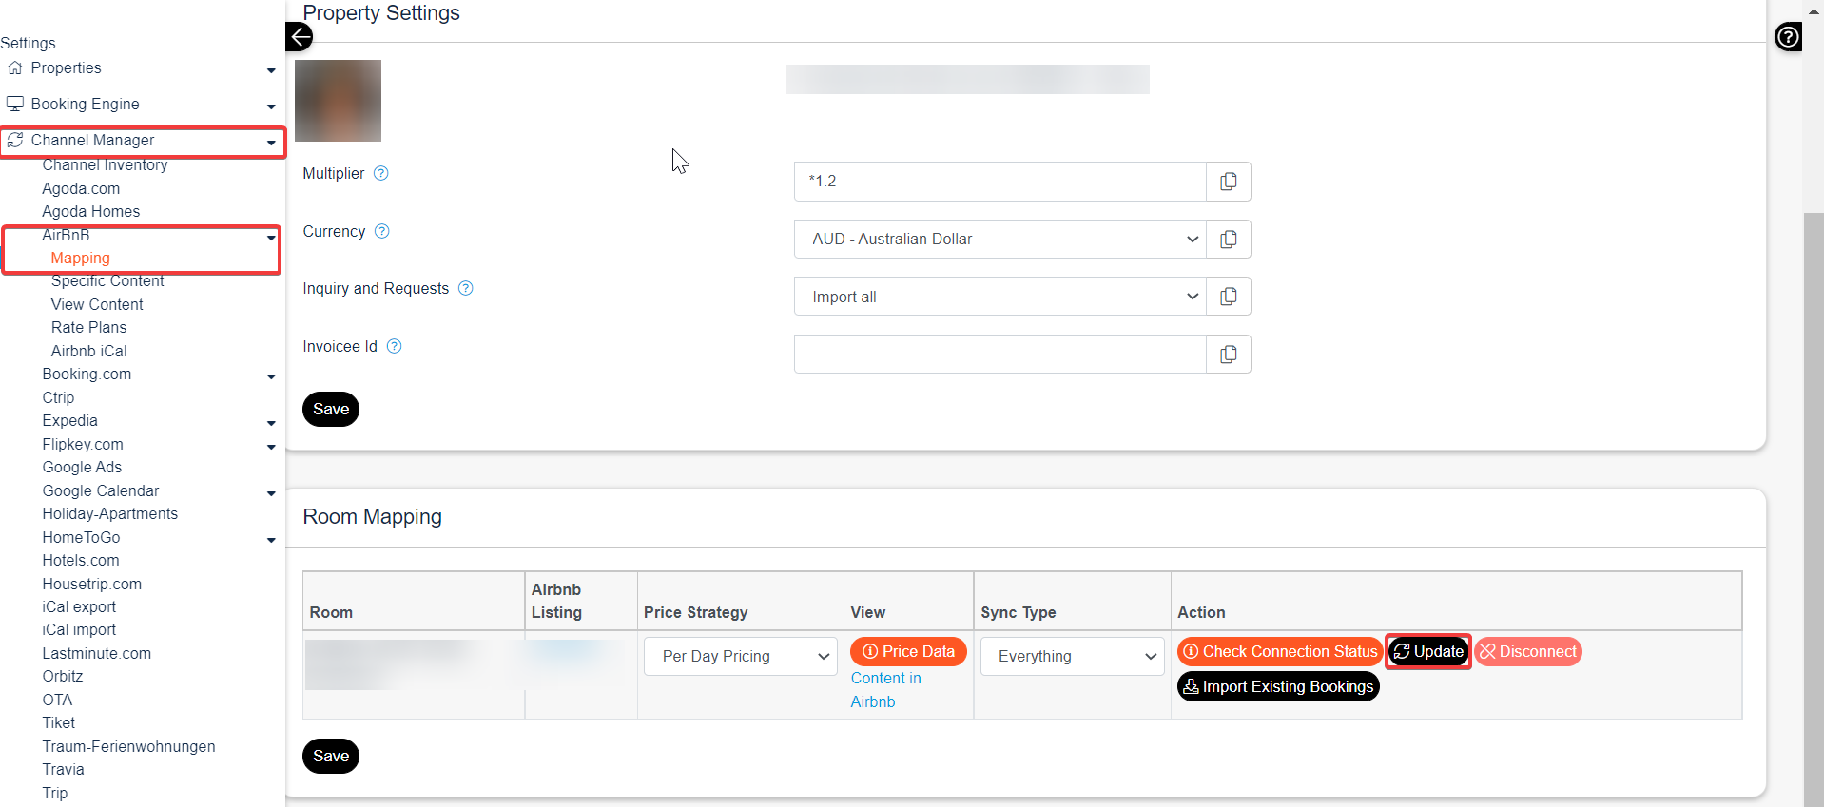This screenshot has width=1824, height=807.
Task: Click the Multiplier input field
Action: pyautogui.click(x=999, y=182)
